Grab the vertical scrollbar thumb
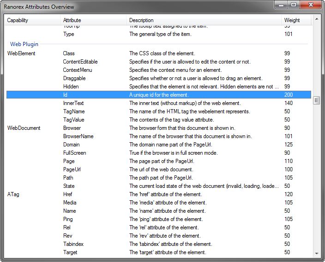 click(x=317, y=100)
